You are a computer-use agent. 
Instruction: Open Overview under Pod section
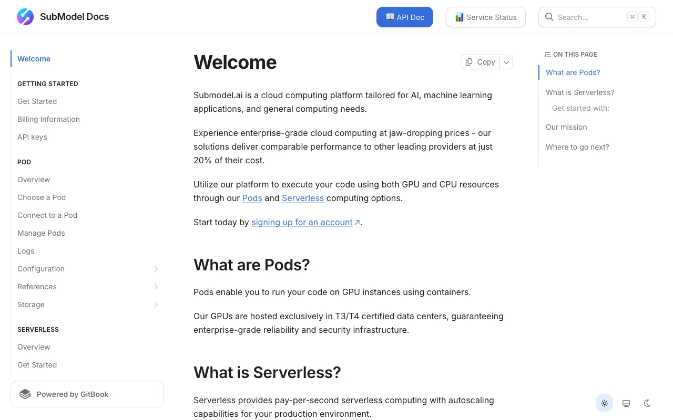pyautogui.click(x=34, y=180)
